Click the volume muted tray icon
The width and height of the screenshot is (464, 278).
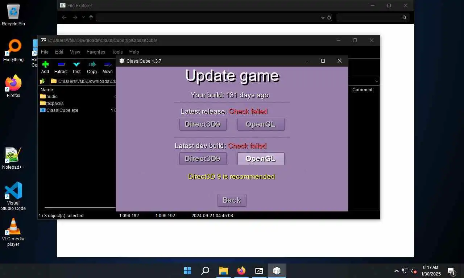[414, 271]
